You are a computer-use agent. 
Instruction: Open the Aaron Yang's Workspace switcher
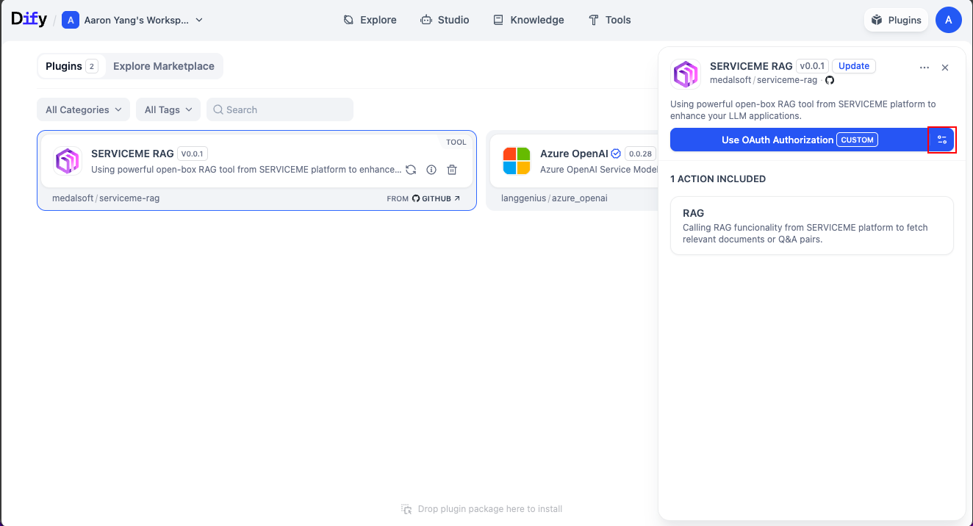coord(132,20)
